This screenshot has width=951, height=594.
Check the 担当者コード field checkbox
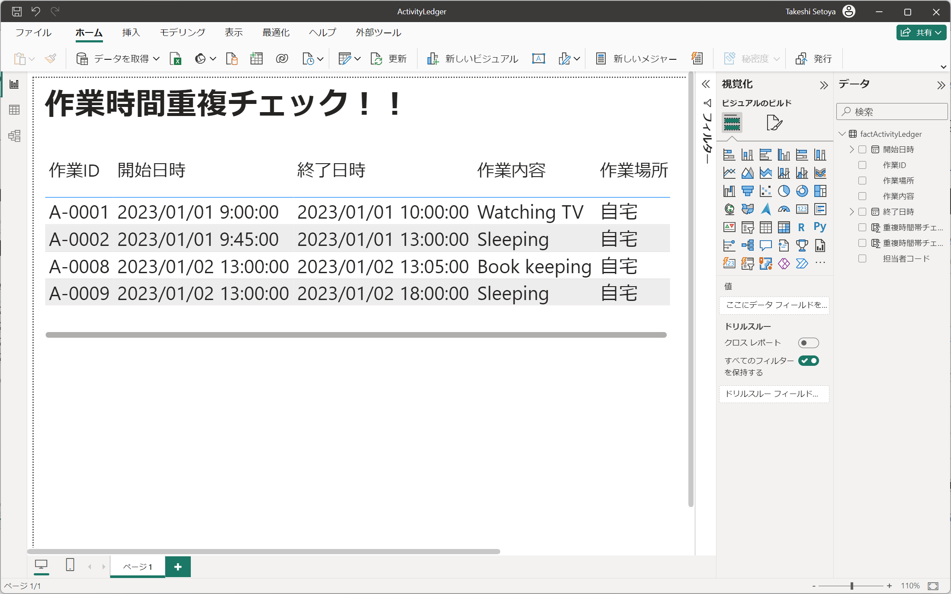point(862,258)
